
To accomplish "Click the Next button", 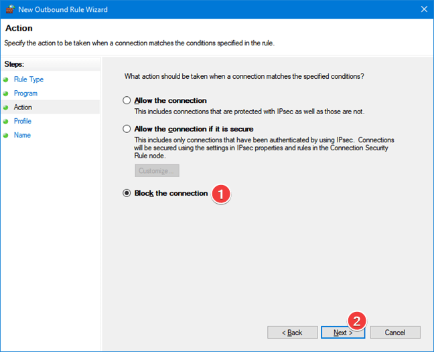I will pos(343,333).
